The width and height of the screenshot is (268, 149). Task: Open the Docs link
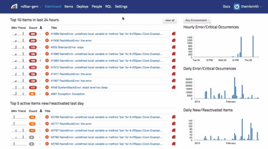(x=226, y=6)
